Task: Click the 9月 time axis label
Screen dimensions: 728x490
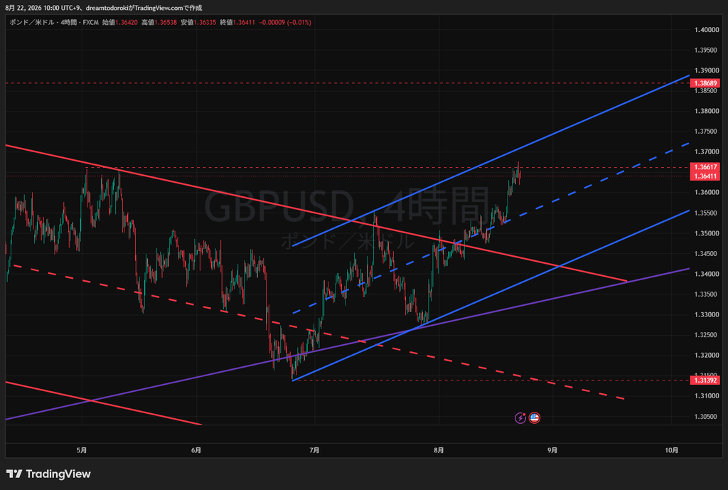Action: [x=552, y=450]
